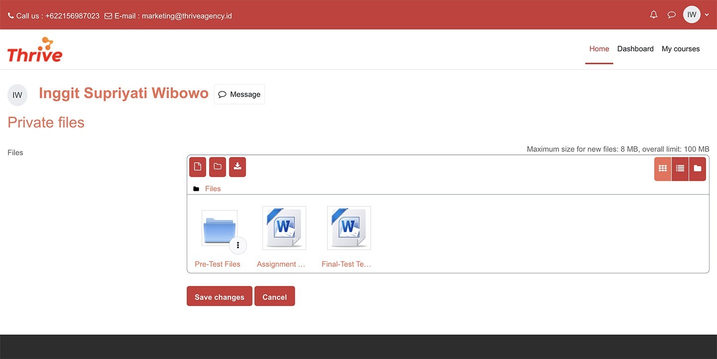Click the Files breadcrumb link
The height and width of the screenshot is (359, 717).
(x=213, y=189)
